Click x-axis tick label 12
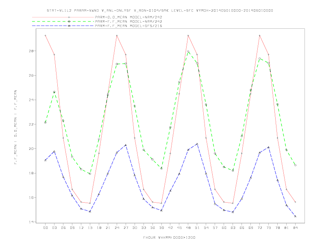322x248 pixels. (x=81, y=228)
